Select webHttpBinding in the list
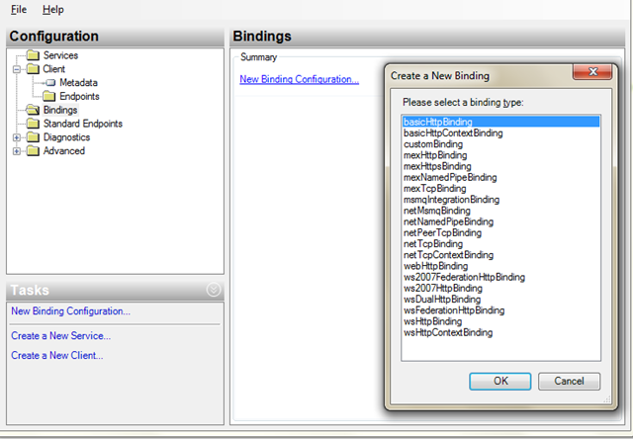The image size is (633, 439). pyautogui.click(x=500, y=266)
